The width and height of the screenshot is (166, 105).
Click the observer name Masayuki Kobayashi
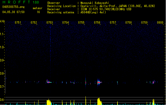95,3
